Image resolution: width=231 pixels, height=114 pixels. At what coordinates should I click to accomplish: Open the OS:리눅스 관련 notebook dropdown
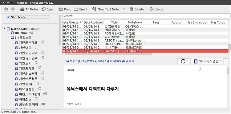tap(206, 61)
